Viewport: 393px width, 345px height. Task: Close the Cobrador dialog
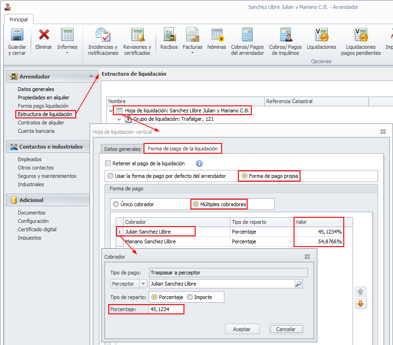(x=307, y=257)
